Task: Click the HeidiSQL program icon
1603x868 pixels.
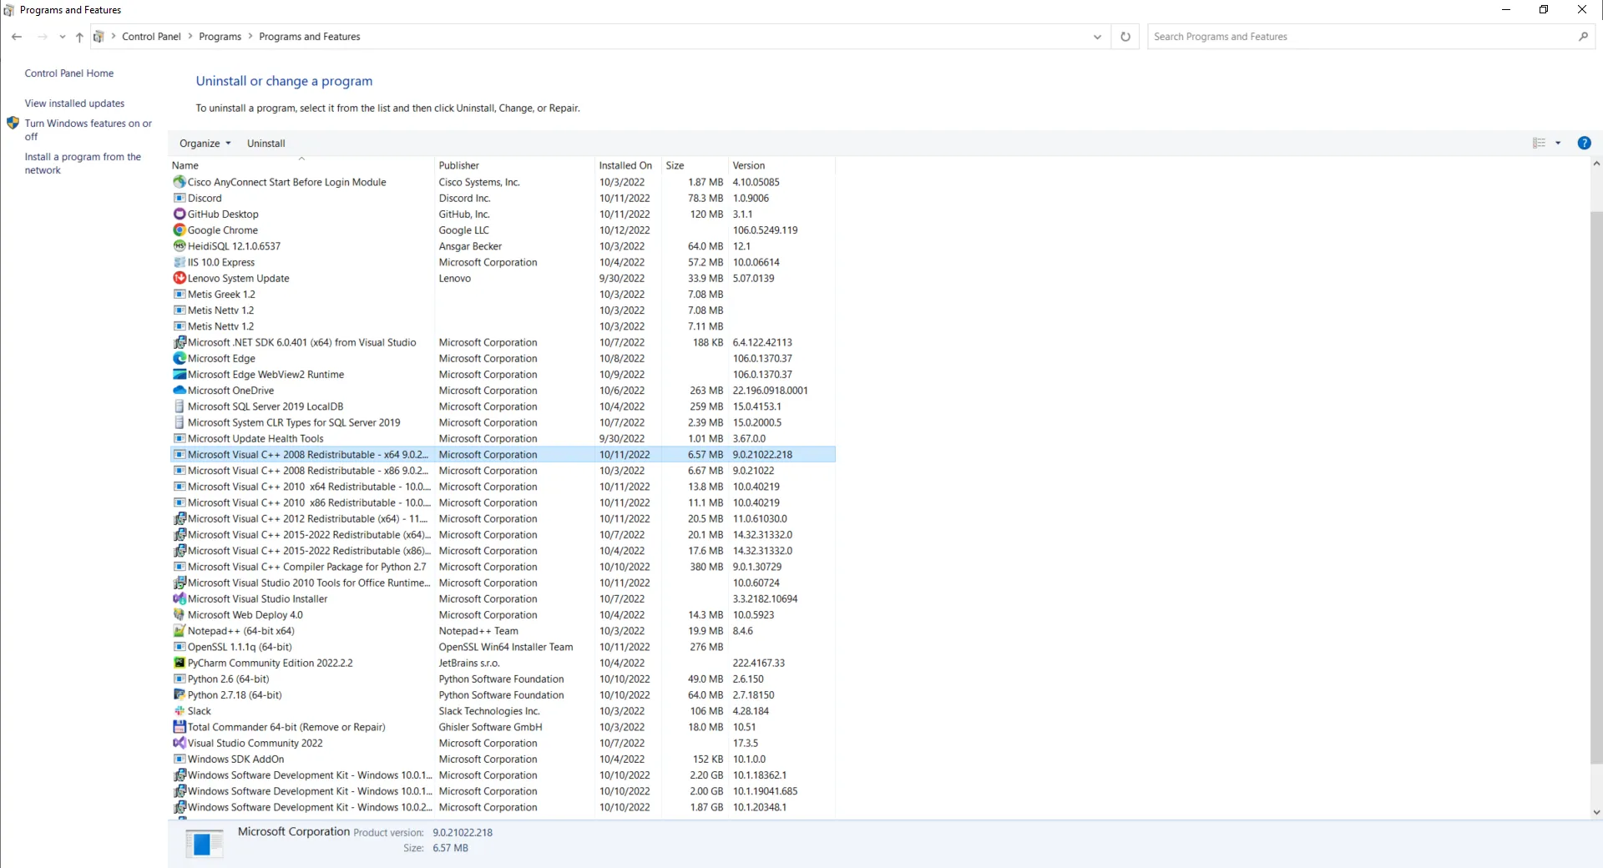Action: pos(179,246)
